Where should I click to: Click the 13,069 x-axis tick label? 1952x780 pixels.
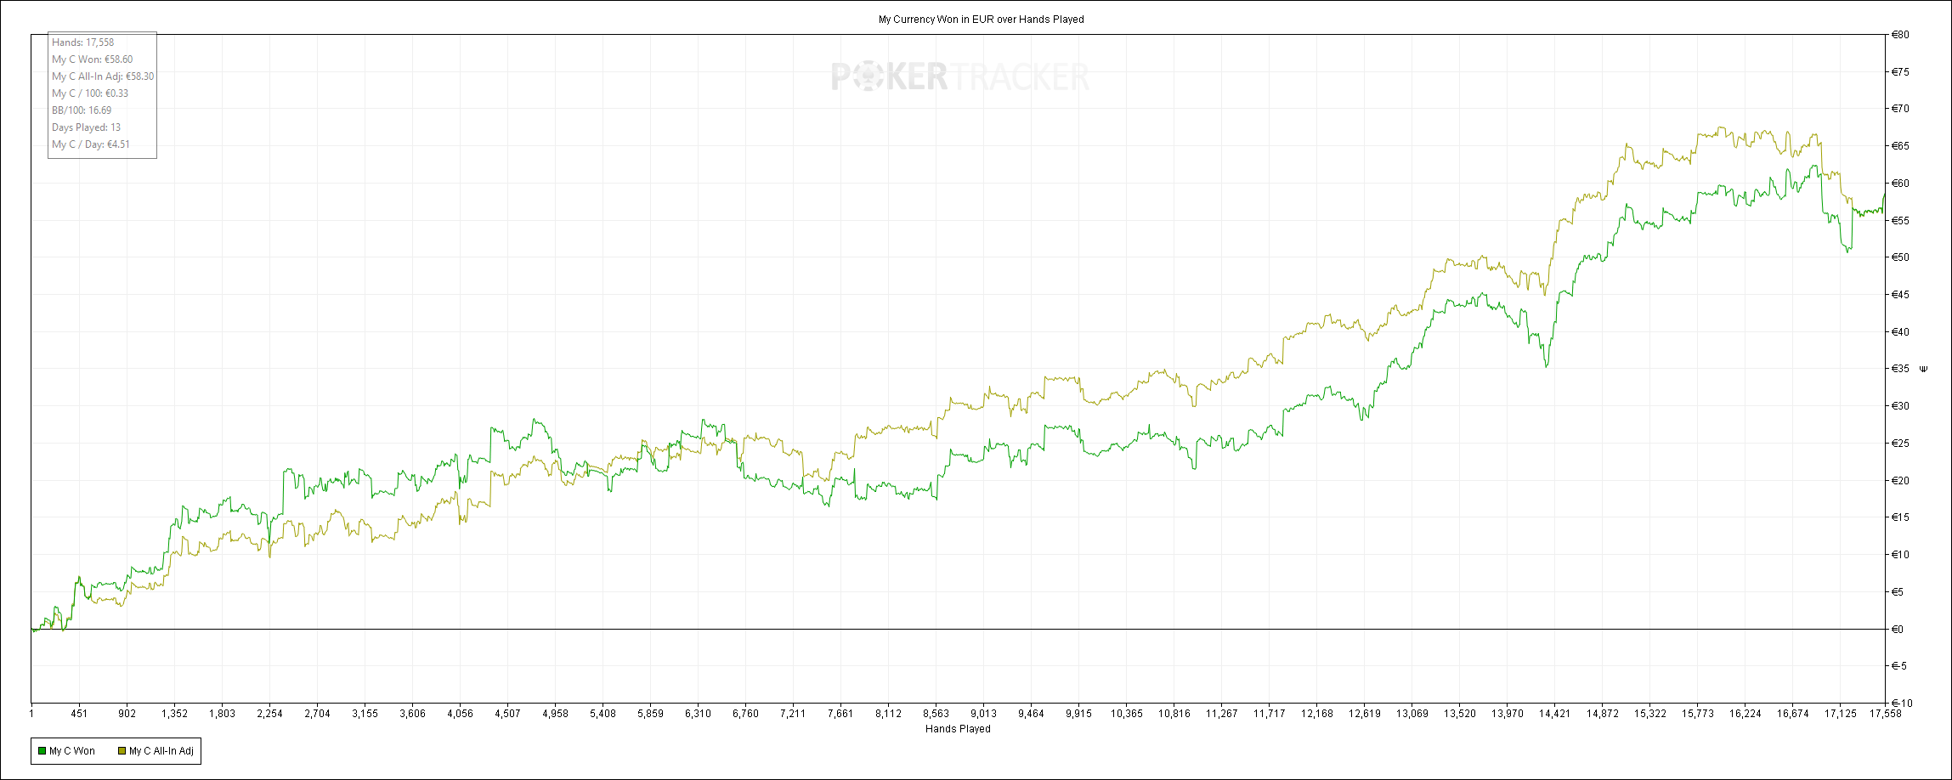1412,714
